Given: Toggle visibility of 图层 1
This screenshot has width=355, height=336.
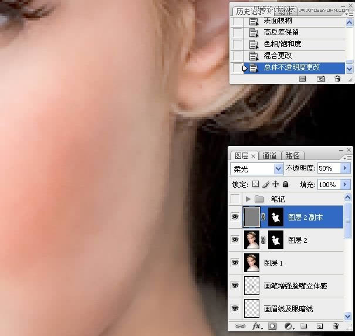Looking at the screenshot, I should pyautogui.click(x=235, y=263).
